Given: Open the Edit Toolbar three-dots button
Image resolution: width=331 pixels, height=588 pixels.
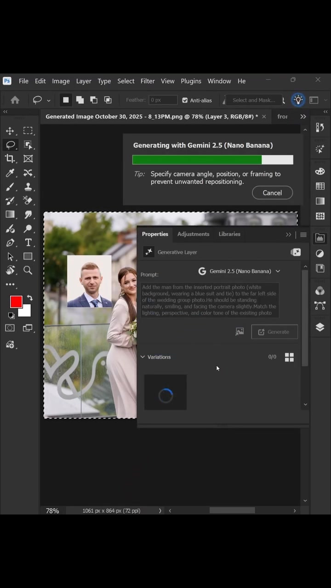Looking at the screenshot, I should point(10,285).
